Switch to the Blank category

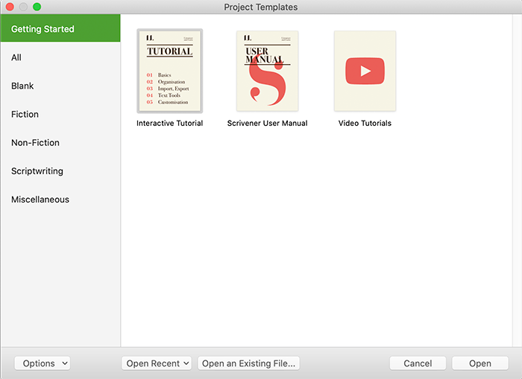tap(60, 86)
